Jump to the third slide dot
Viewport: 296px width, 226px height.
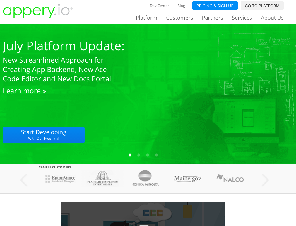point(148,155)
